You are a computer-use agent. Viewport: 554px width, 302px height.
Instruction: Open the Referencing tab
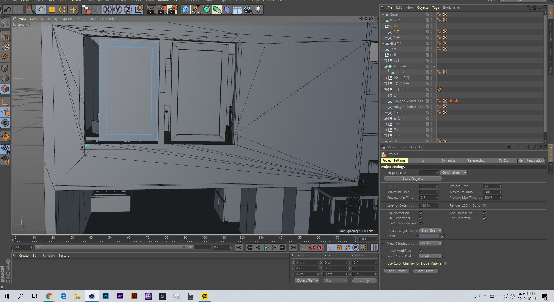pos(476,161)
